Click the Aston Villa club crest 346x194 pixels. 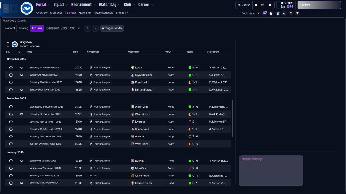132,107
